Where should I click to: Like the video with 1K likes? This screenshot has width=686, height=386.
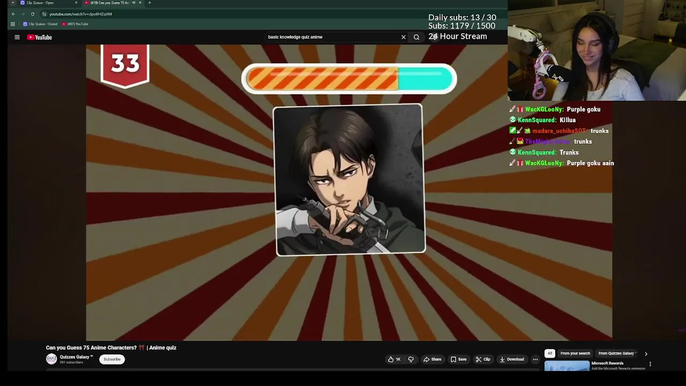pos(394,359)
